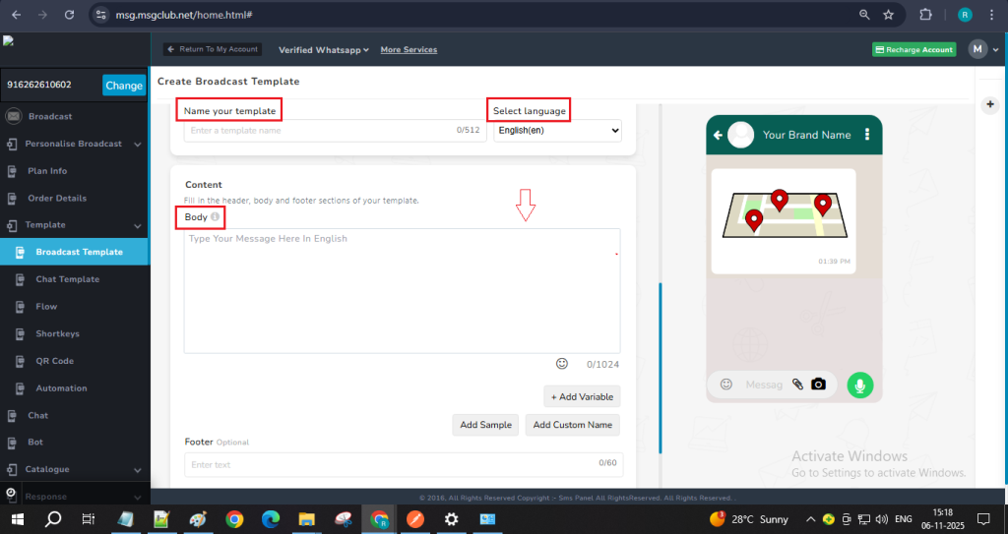
Task: Click the microphone icon in WhatsApp preview
Action: click(x=860, y=385)
